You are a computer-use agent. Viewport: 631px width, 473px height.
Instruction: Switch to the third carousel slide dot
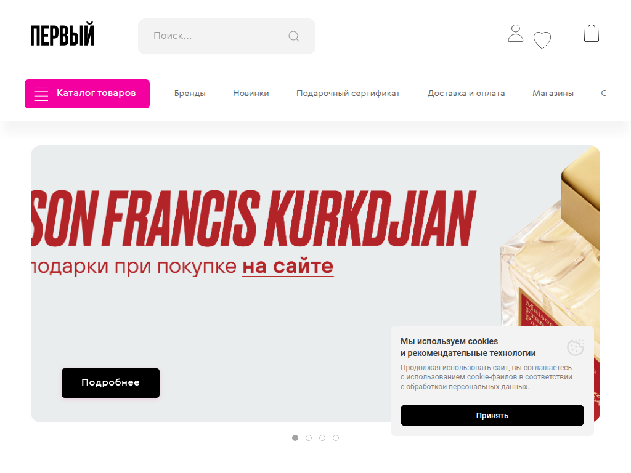pos(322,438)
